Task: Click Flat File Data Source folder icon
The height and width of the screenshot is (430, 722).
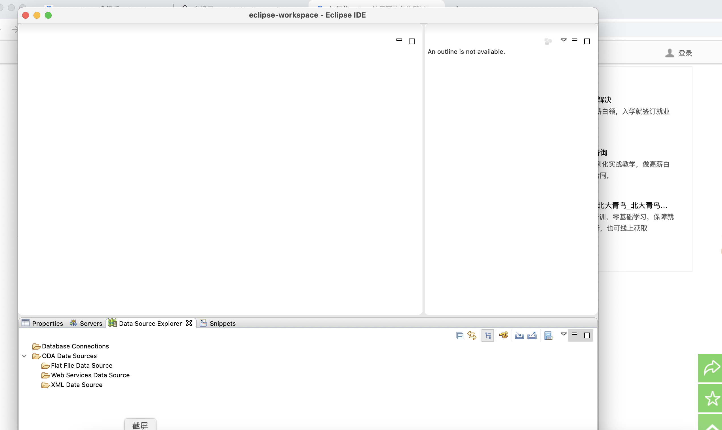Action: (x=45, y=366)
